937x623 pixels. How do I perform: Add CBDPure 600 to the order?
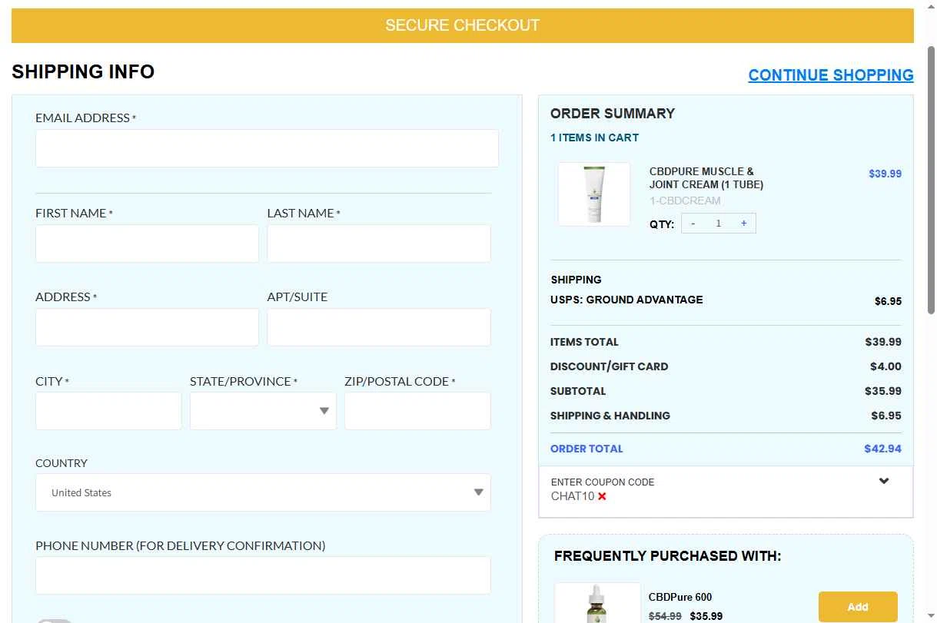[858, 607]
